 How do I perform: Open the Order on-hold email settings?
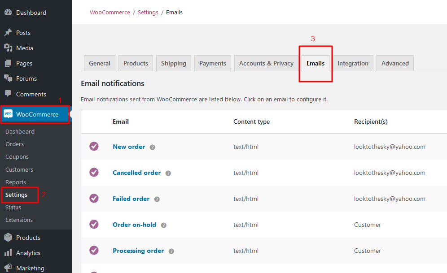tap(135, 225)
